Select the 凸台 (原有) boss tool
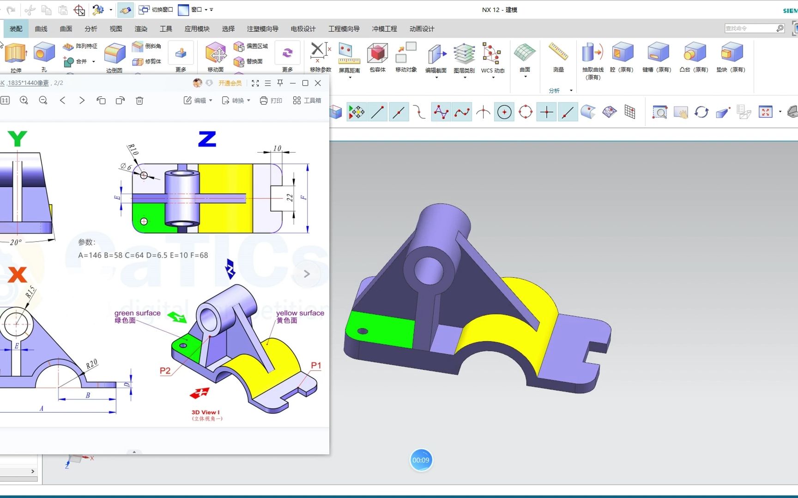The height and width of the screenshot is (498, 798). point(694,57)
